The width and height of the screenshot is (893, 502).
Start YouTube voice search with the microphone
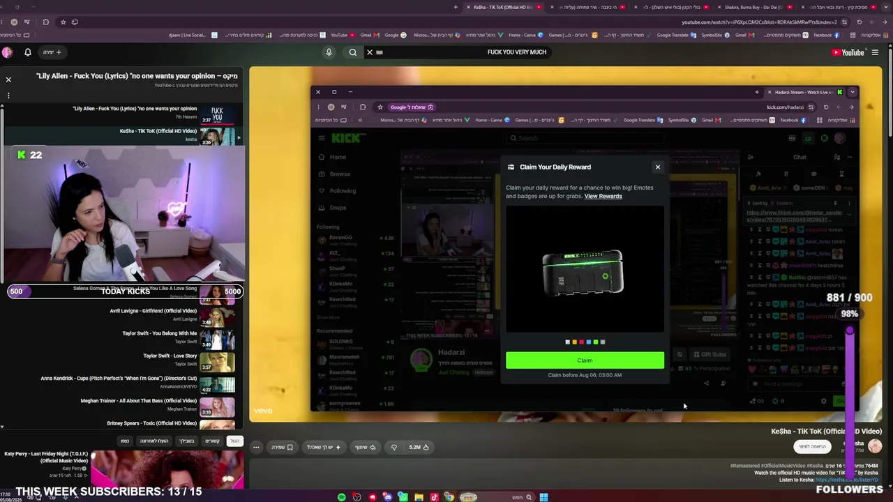tap(329, 52)
